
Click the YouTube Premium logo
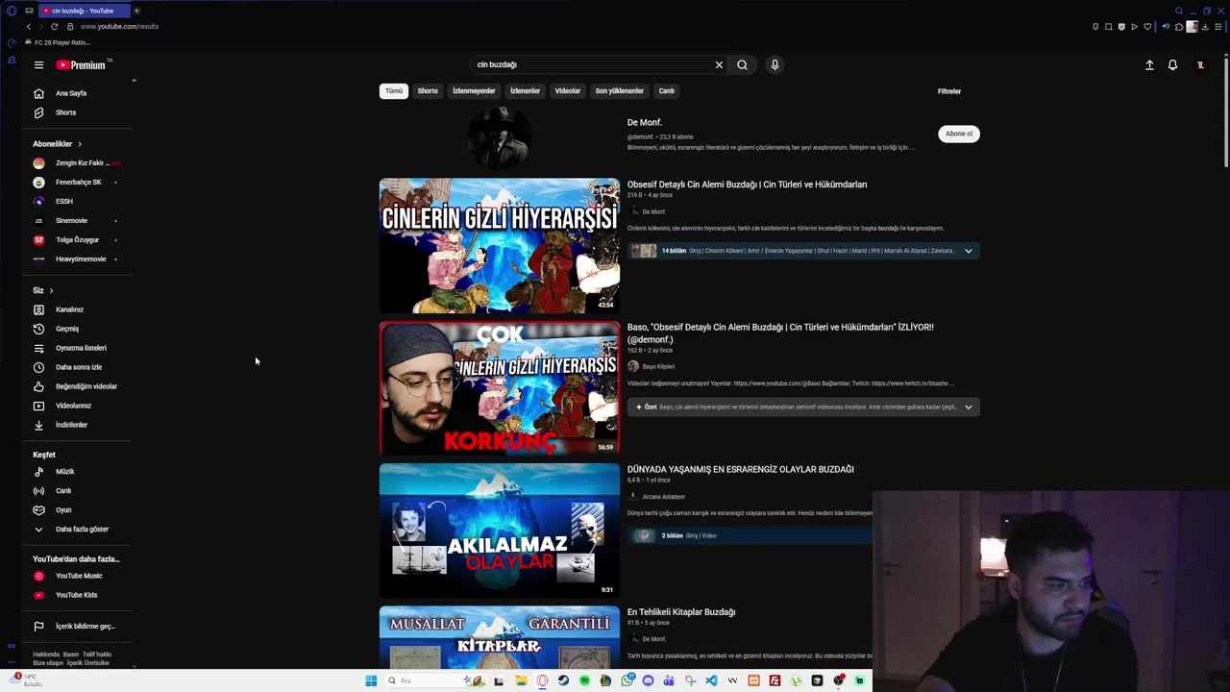click(x=81, y=65)
